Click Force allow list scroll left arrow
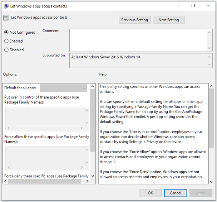Viewport: 217px width, 202px height. click(9, 167)
